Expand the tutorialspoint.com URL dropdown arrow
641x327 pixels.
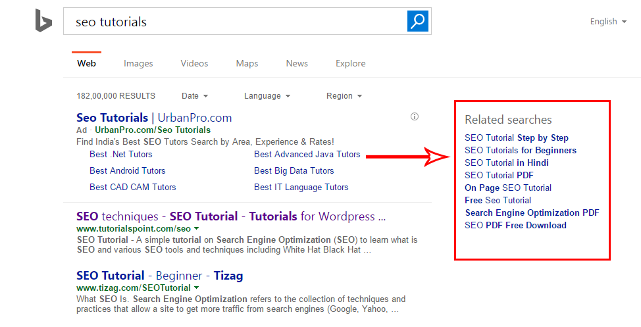[x=197, y=228]
